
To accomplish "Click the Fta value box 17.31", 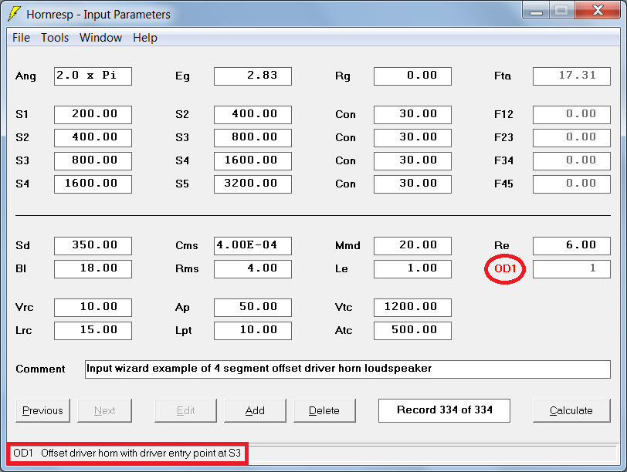I will (572, 76).
